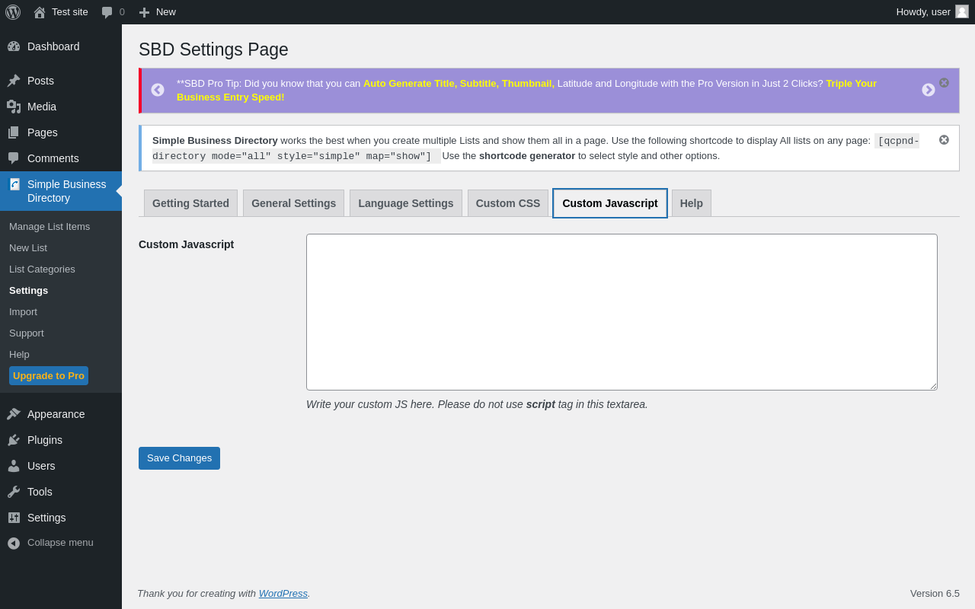
Task: Click the Media icon in sidebar
Action: coord(14,107)
